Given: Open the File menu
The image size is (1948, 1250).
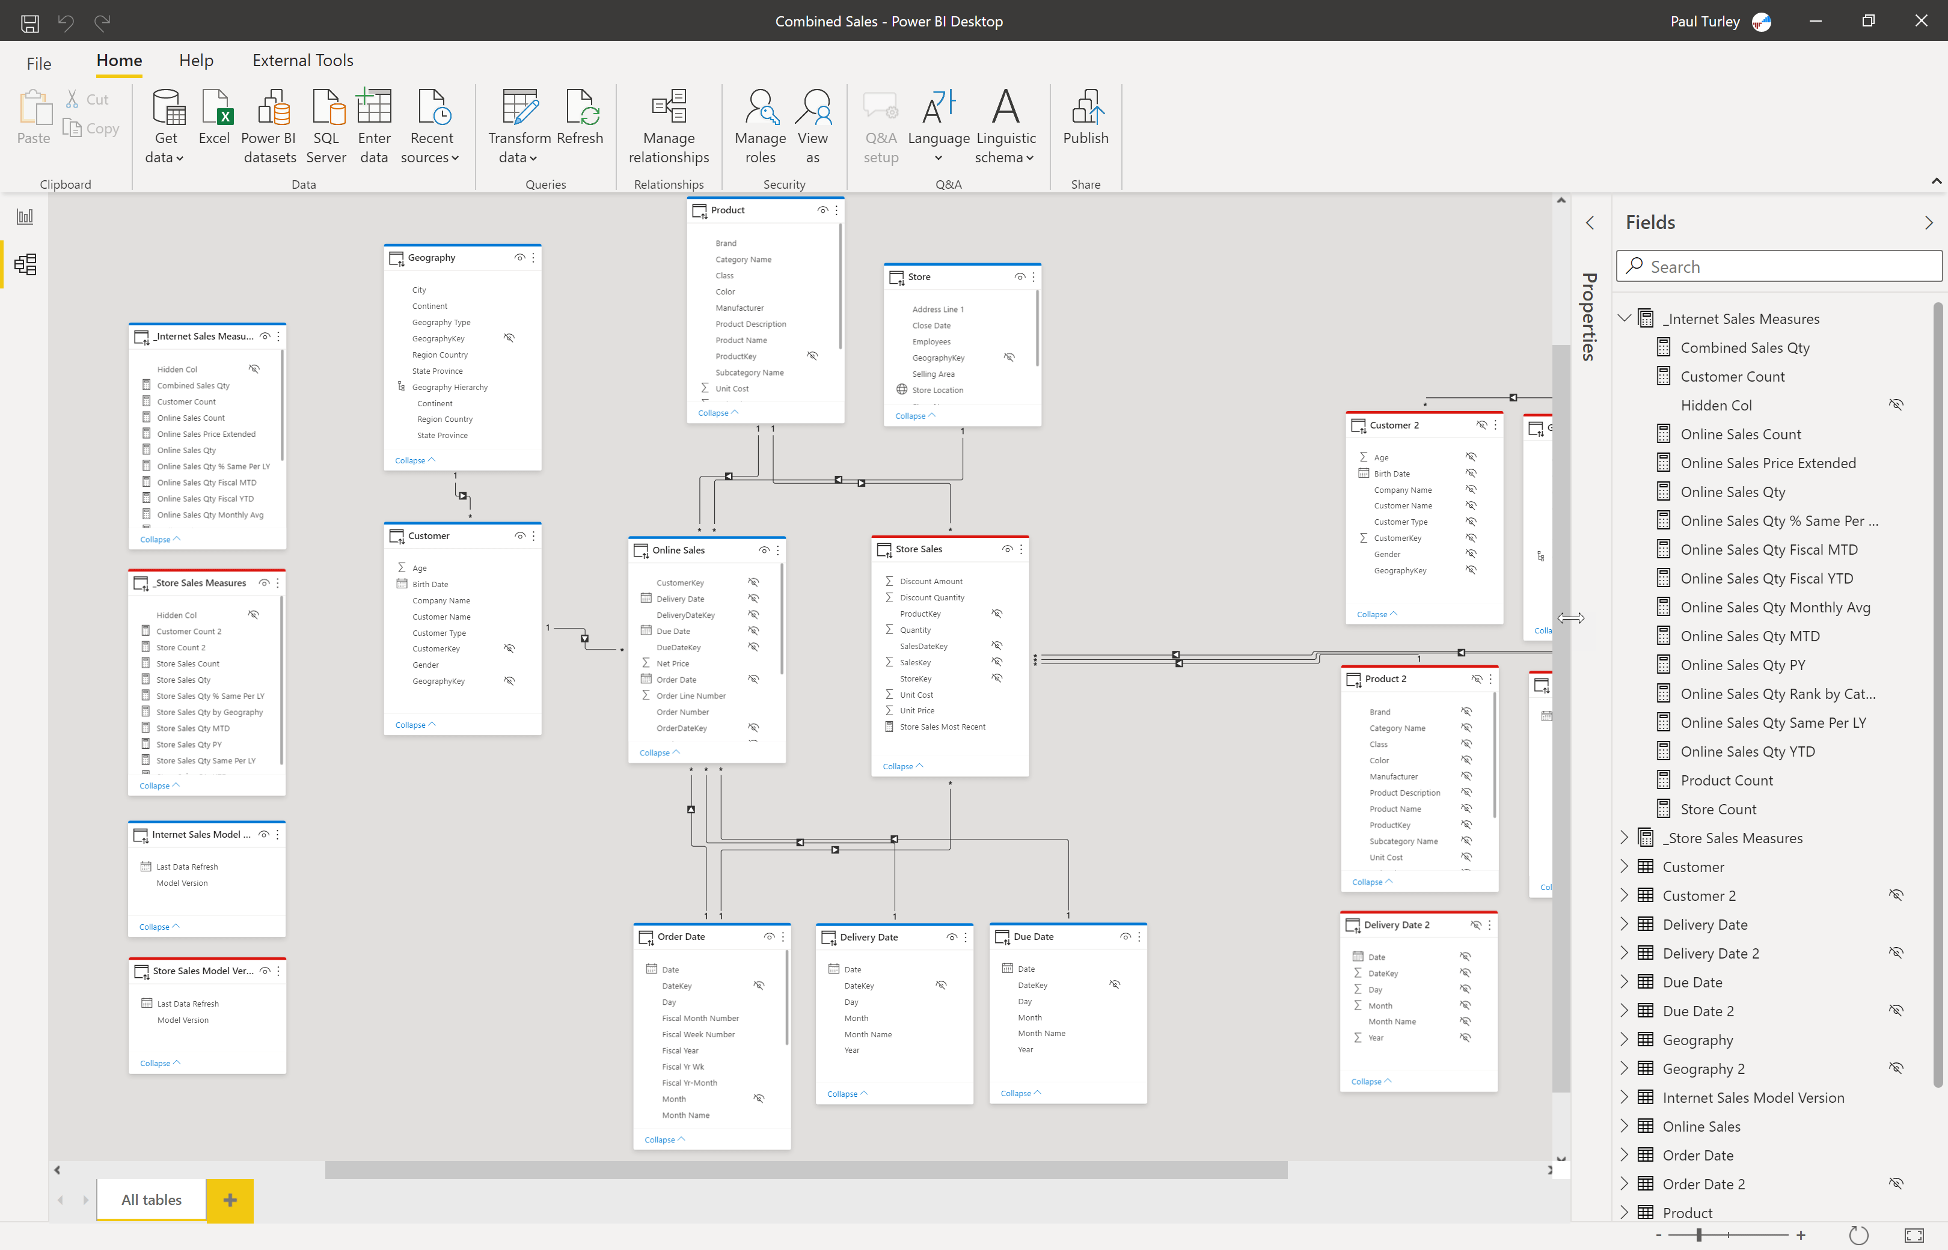Looking at the screenshot, I should 38,62.
